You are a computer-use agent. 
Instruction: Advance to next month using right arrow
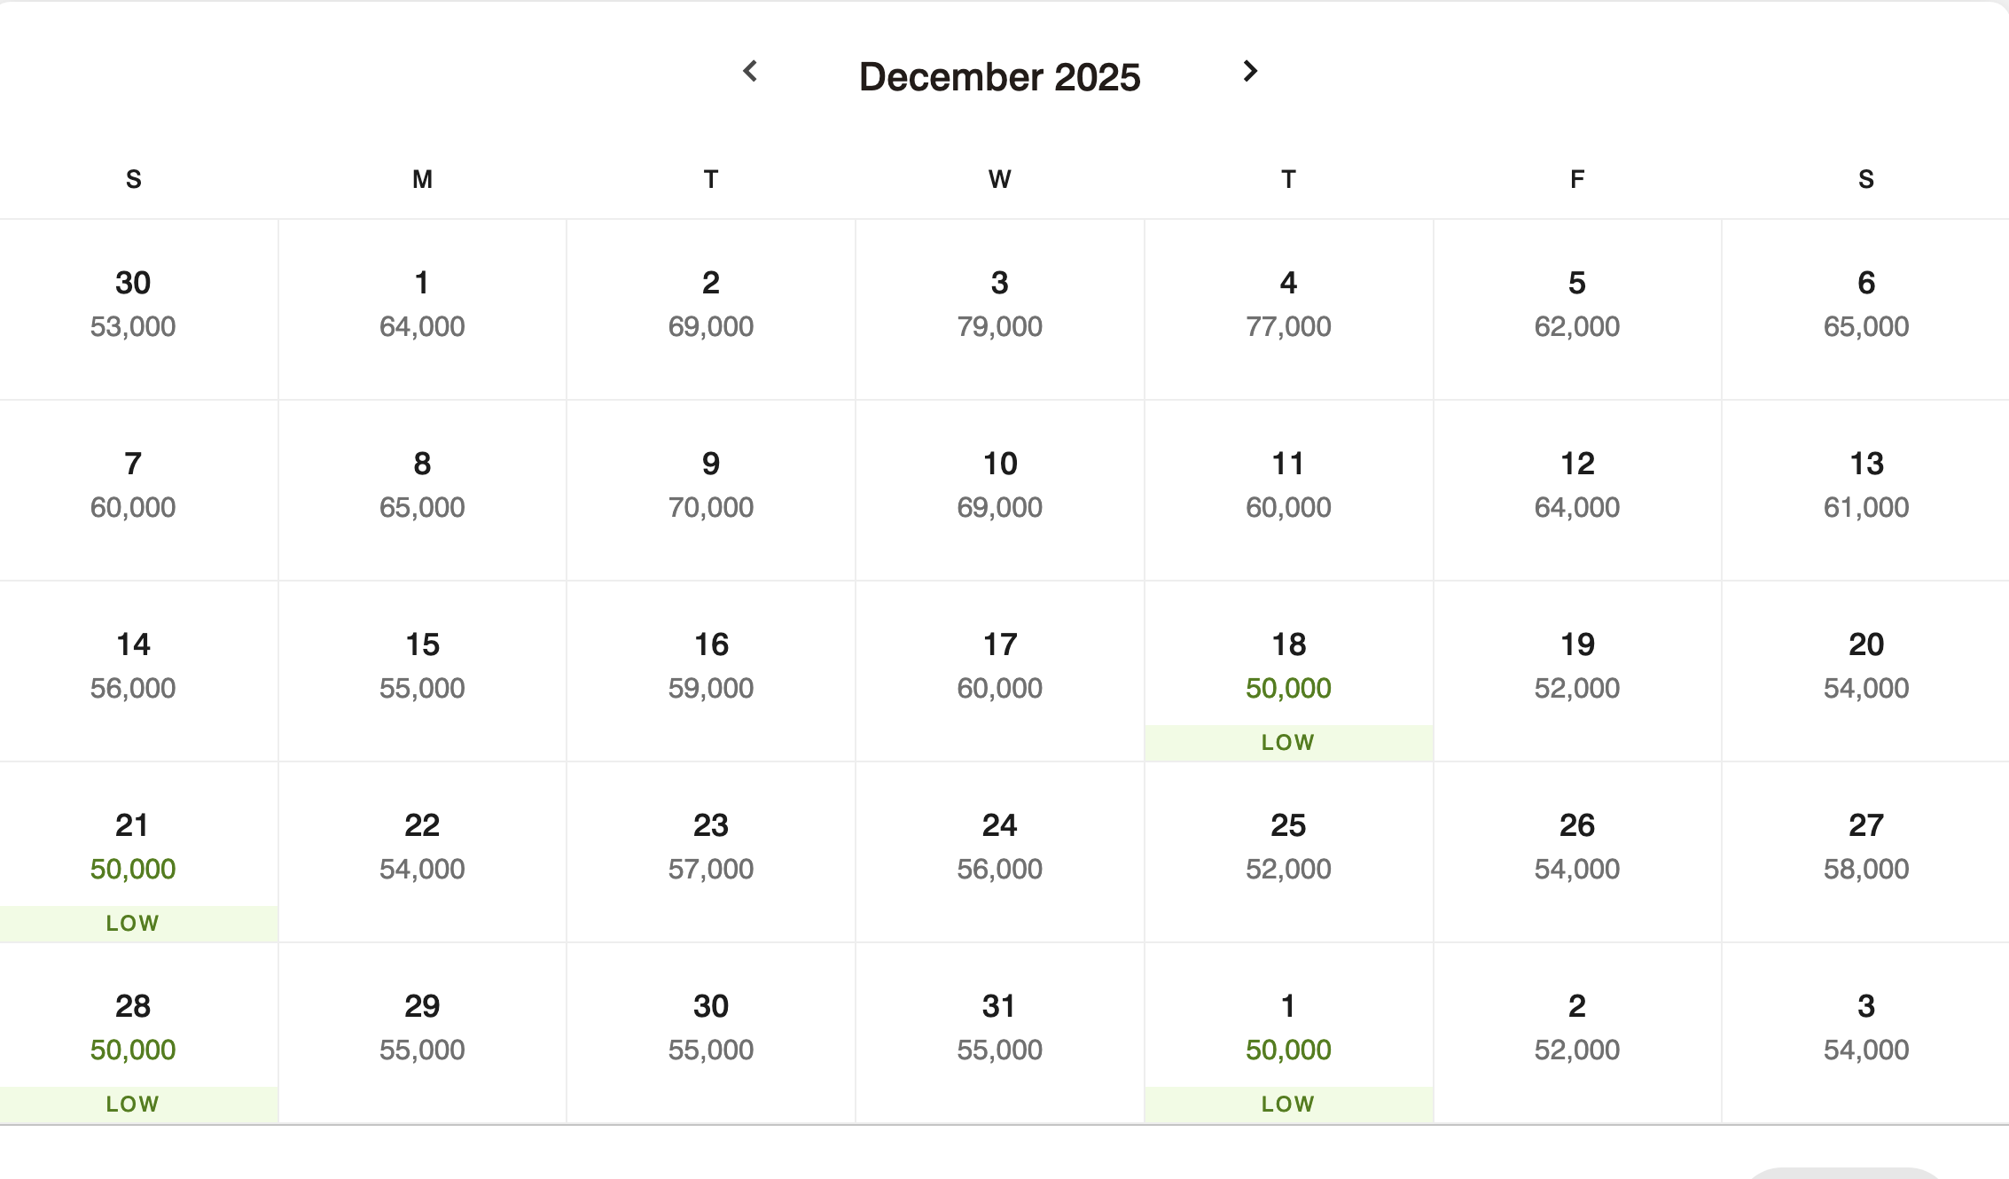pos(1250,71)
